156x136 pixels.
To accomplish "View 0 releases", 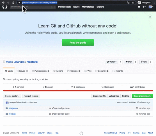I will click(x=108, y=87).
